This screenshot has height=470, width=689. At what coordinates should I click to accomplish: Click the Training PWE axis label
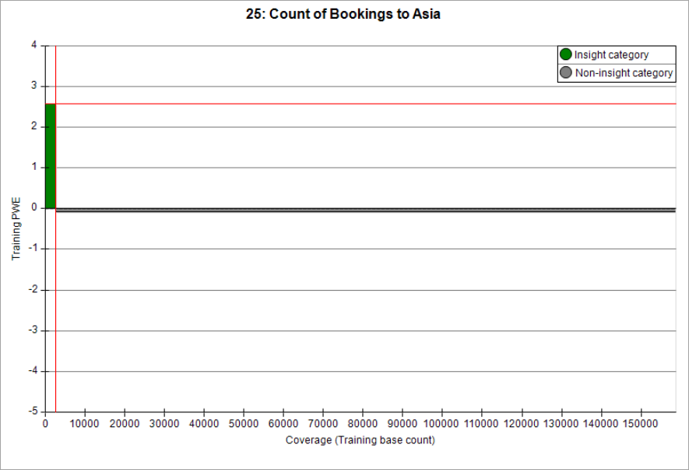click(16, 229)
